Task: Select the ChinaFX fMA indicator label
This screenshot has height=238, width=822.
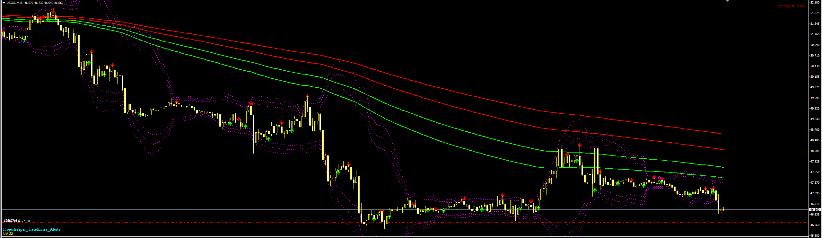Action: point(791,6)
